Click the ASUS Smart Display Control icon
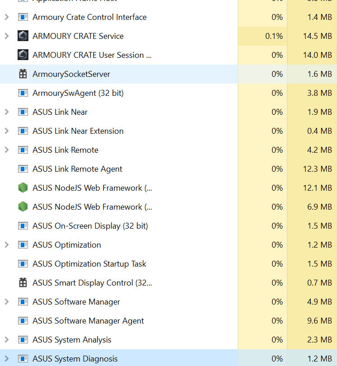Screen dimensions: 337x366 (x=23, y=282)
